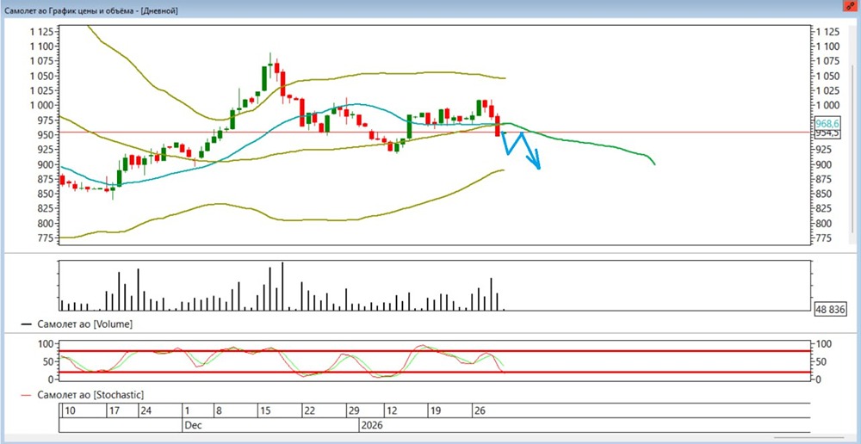
Task: Select the "Самолет ао [Volume]" legend label
Action: (x=85, y=324)
